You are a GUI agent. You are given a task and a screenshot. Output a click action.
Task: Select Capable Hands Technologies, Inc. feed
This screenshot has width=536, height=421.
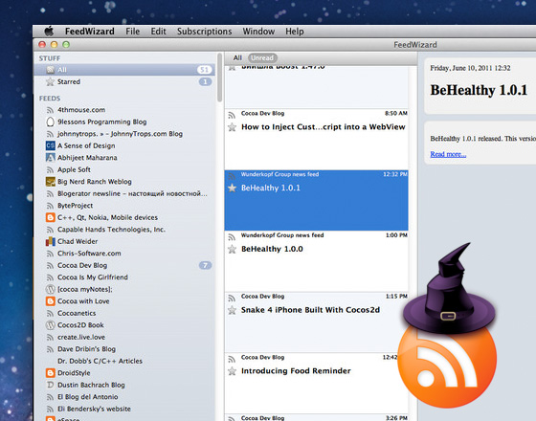124,230
